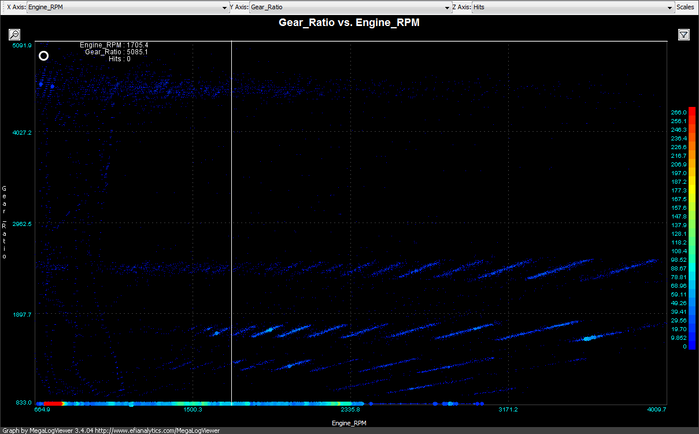Open the Z Axis Hits dropdown
The height and width of the screenshot is (434, 699).
coord(572,8)
